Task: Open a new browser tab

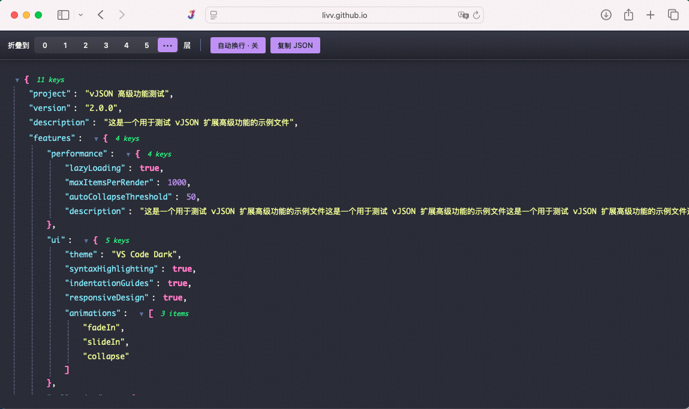Action: tap(650, 14)
